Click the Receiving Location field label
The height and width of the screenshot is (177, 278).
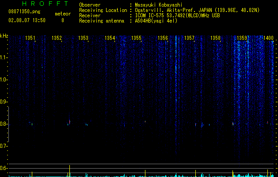click(x=103, y=10)
